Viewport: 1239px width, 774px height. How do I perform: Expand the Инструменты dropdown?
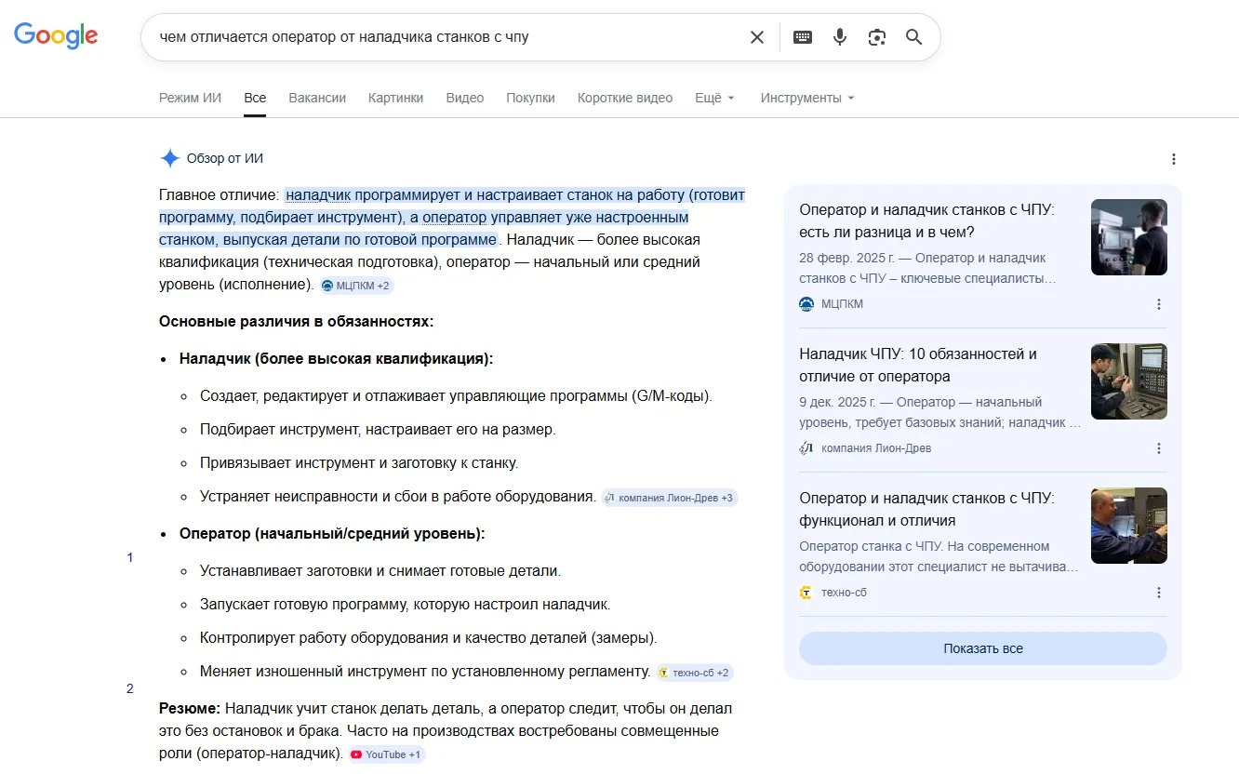click(806, 98)
